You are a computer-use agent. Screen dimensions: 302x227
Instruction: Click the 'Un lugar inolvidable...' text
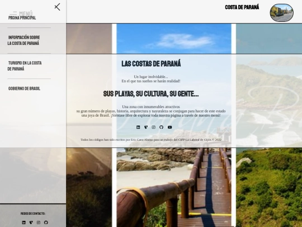point(151,77)
